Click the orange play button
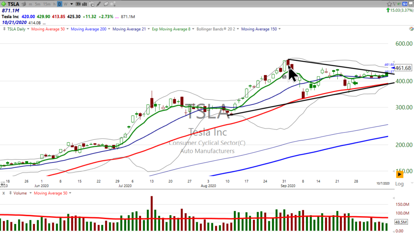414x233 pixels. [399, 174]
